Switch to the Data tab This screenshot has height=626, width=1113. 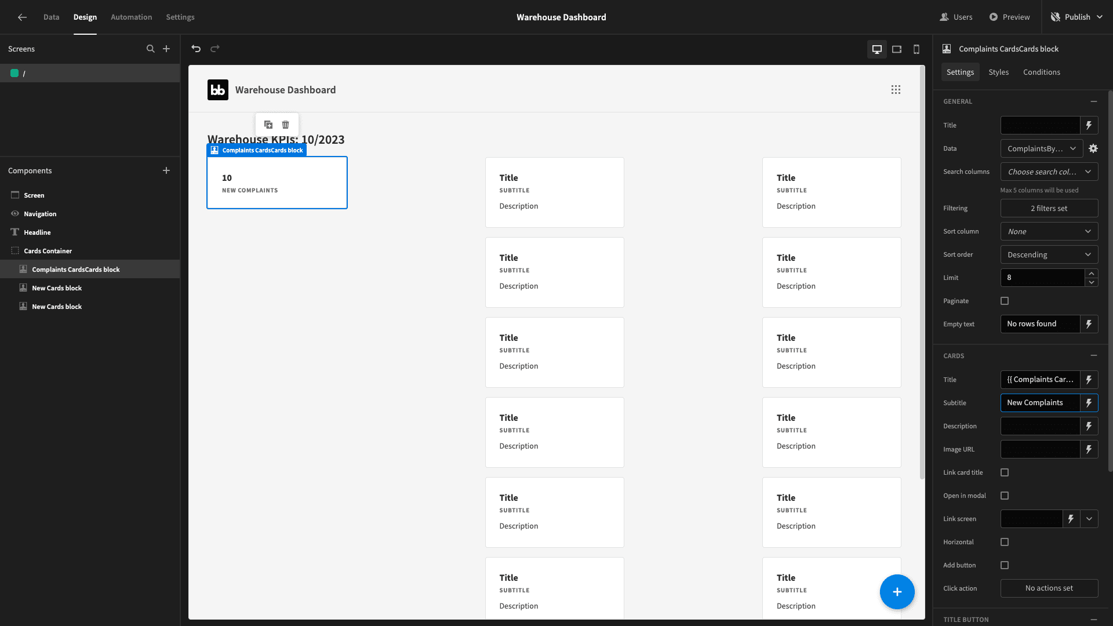click(x=51, y=17)
